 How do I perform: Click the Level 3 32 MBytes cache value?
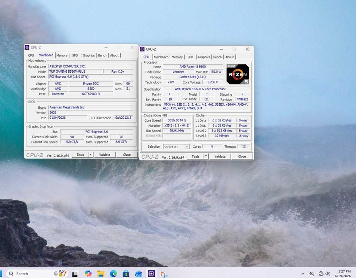point(222,136)
